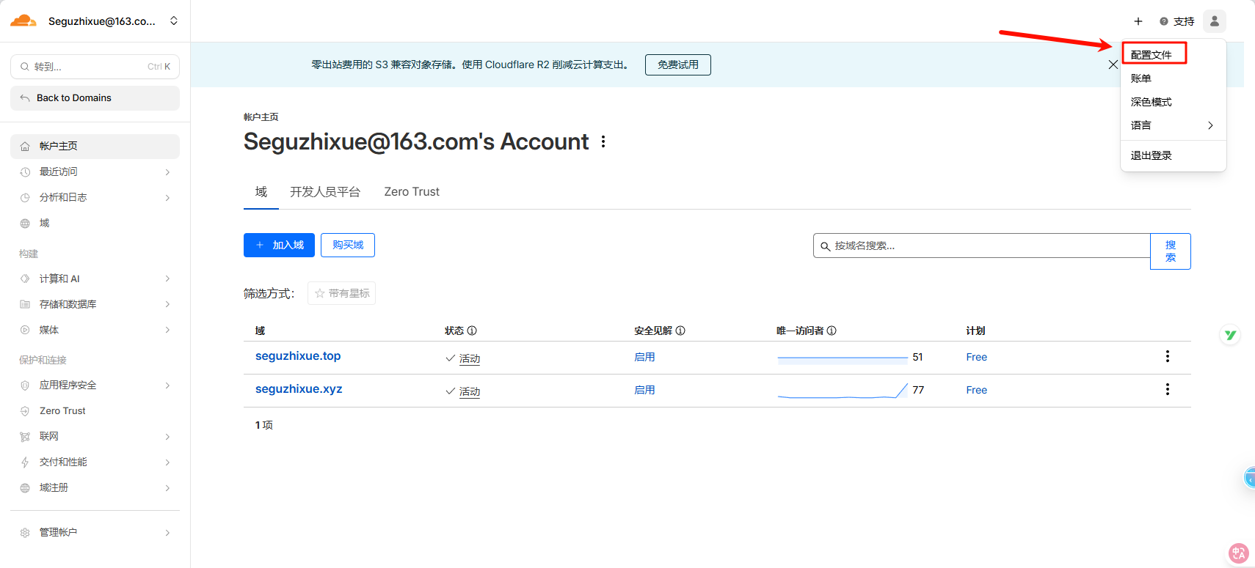The image size is (1255, 568).
Task: Click the domain name search field
Action: coord(983,246)
